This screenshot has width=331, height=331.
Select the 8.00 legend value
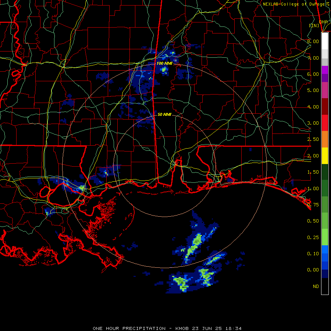tap(313, 41)
